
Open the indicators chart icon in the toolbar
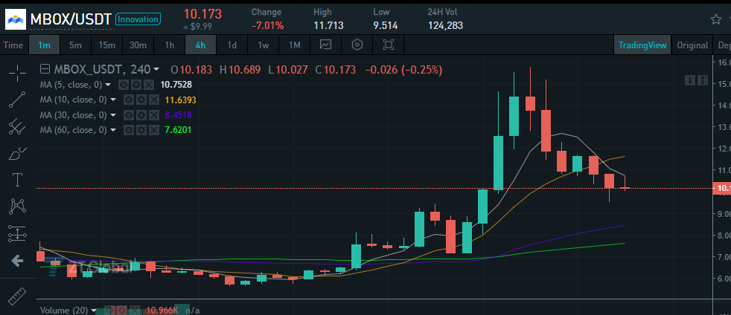pos(325,45)
